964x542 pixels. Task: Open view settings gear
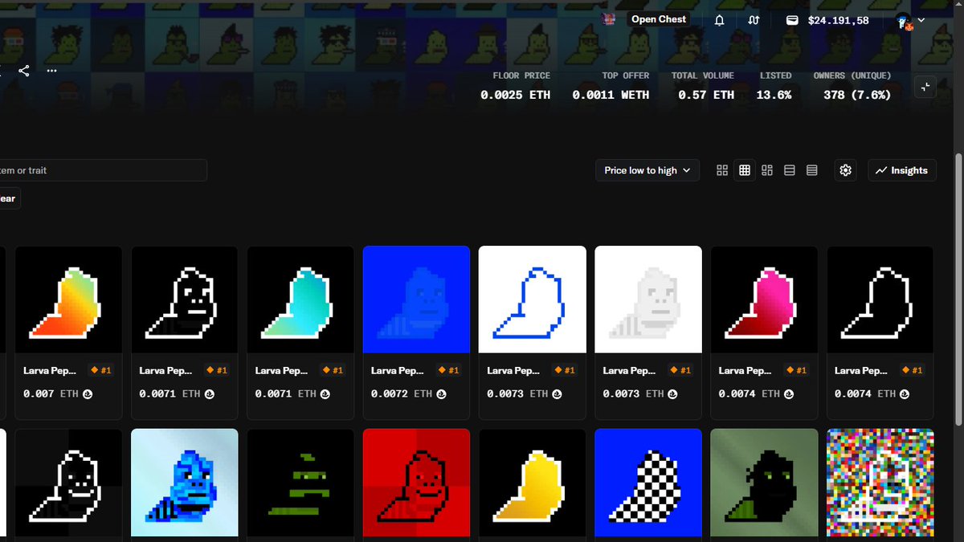point(845,170)
